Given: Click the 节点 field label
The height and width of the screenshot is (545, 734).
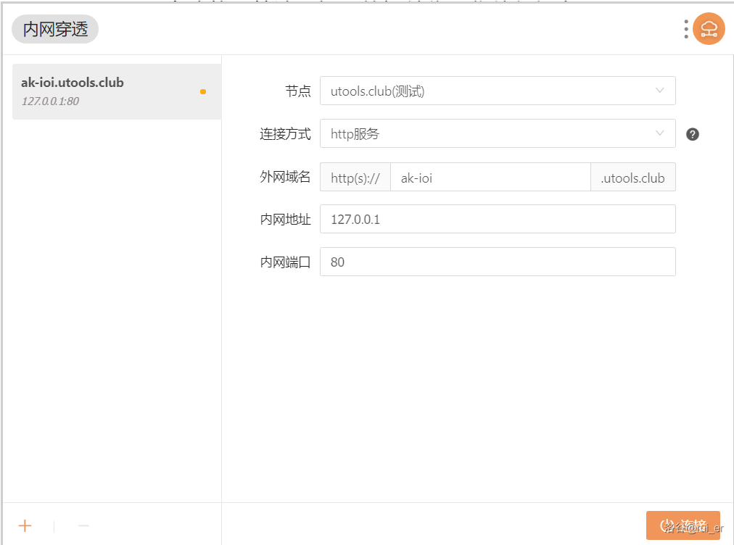Looking at the screenshot, I should (x=298, y=91).
